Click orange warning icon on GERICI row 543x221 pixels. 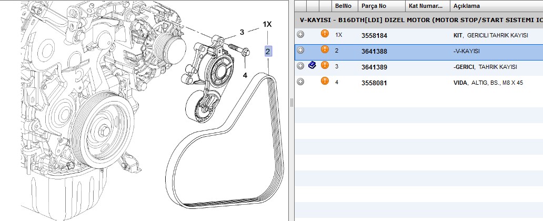[325, 65]
